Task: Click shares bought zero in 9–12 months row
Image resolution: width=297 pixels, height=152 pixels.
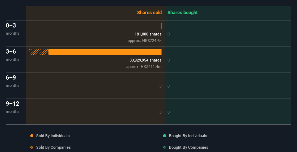Action: 169,112
